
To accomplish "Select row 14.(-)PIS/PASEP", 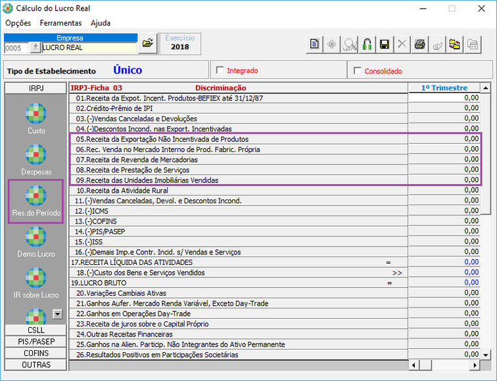I will (x=239, y=231).
